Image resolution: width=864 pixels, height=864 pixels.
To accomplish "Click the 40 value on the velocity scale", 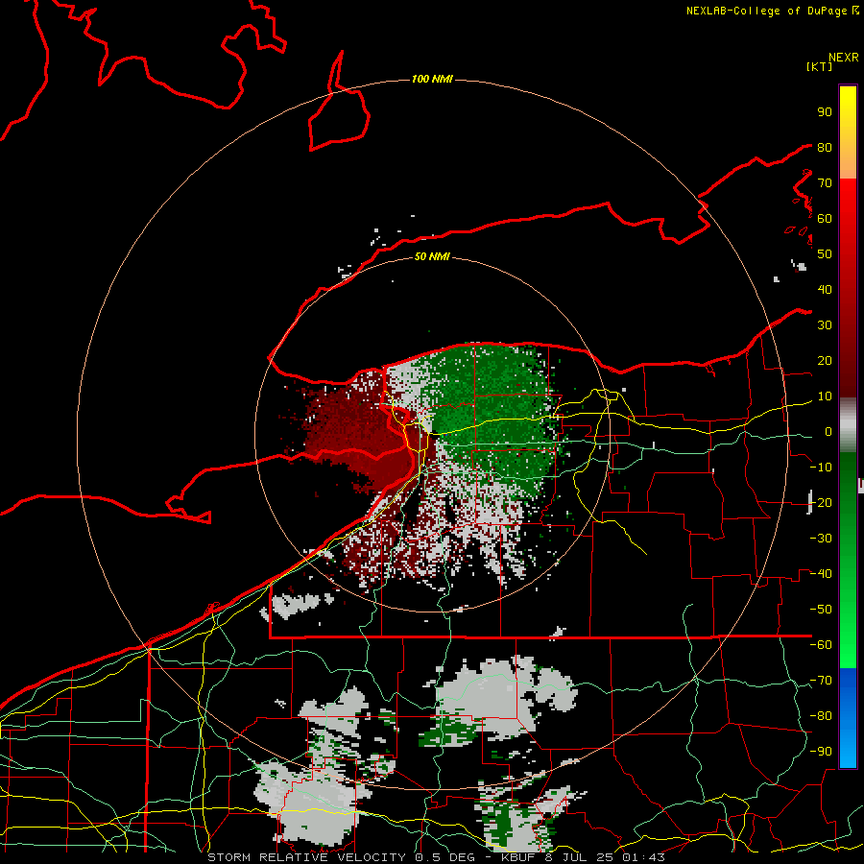I will coord(825,289).
